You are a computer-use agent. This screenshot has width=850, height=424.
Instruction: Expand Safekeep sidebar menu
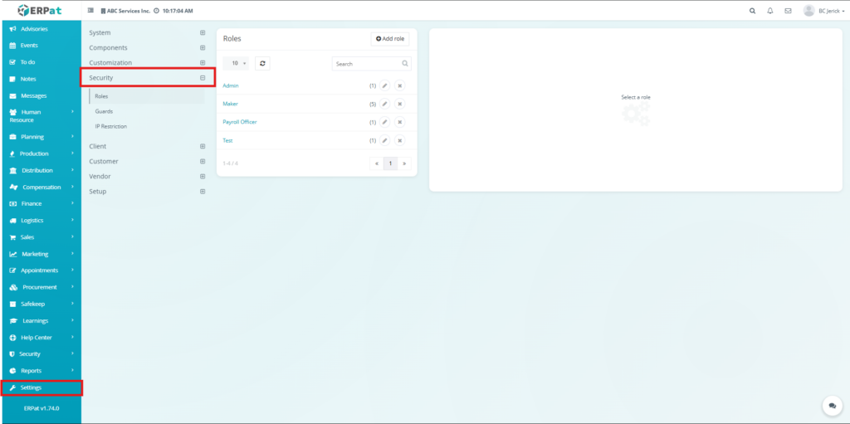(41, 305)
